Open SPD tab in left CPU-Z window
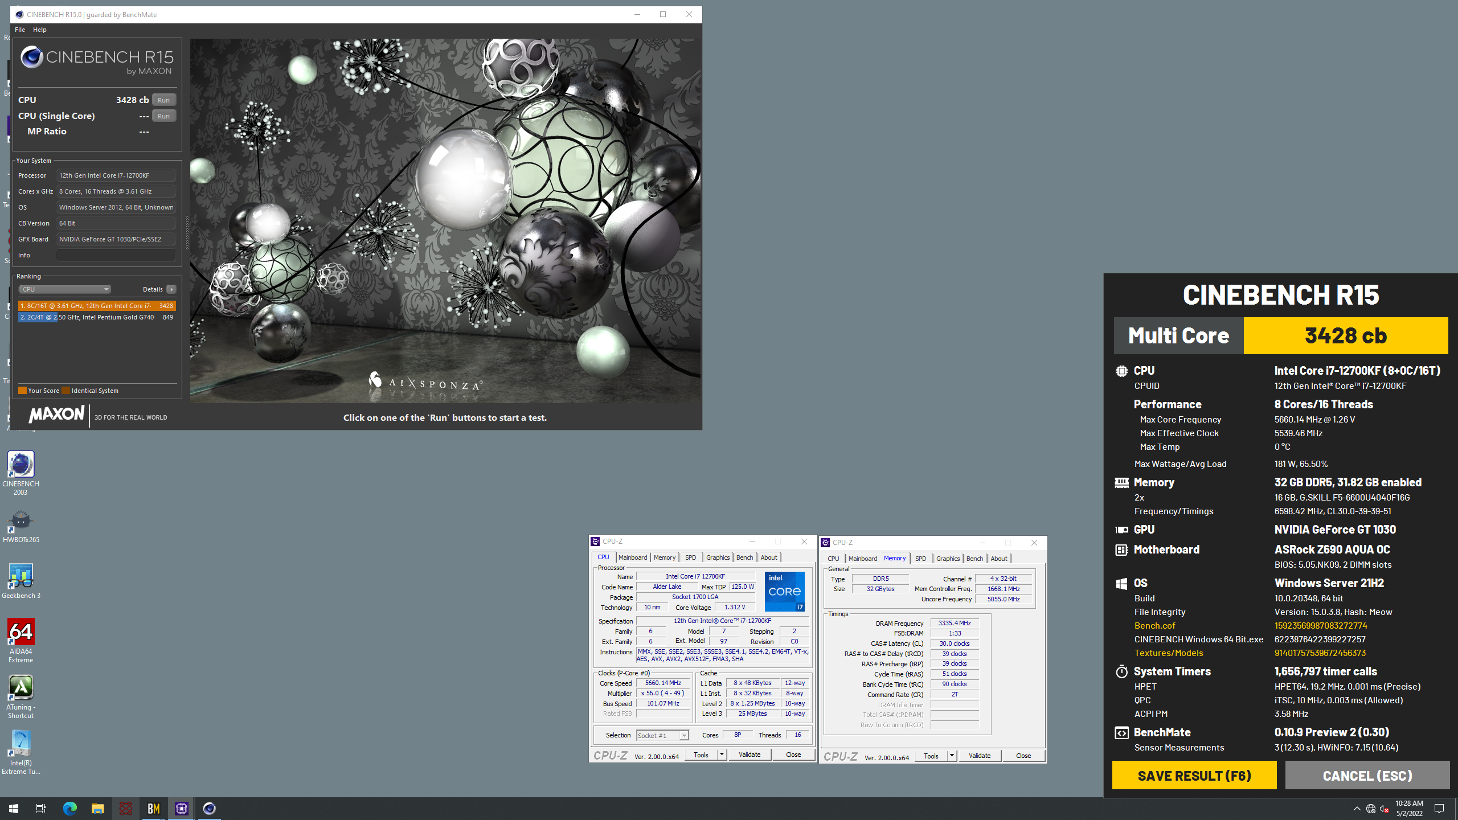The height and width of the screenshot is (820, 1458). point(691,557)
